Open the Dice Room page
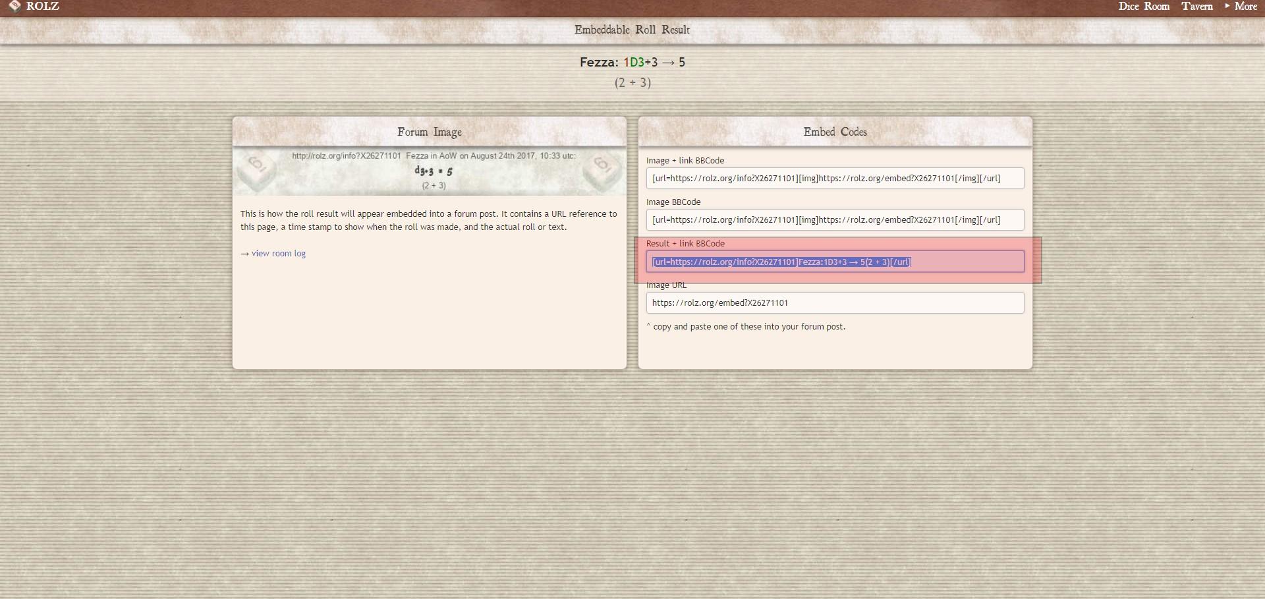The width and height of the screenshot is (1265, 599). (1143, 7)
